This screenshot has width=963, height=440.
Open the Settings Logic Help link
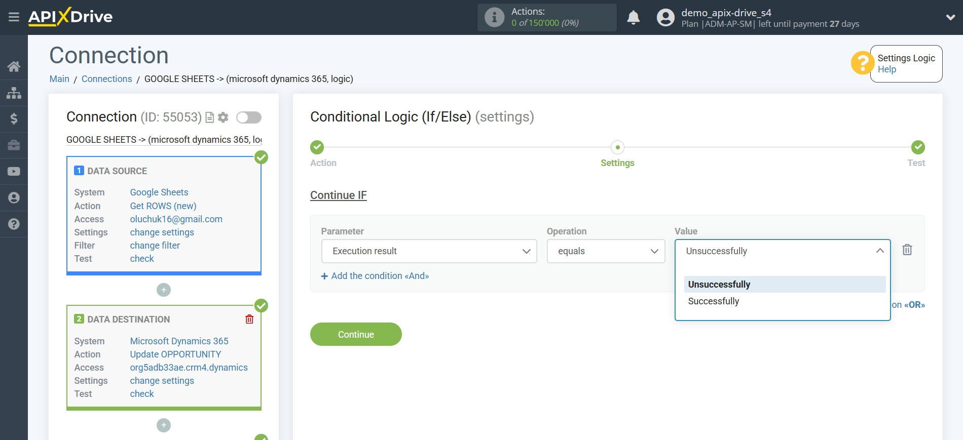click(x=886, y=69)
